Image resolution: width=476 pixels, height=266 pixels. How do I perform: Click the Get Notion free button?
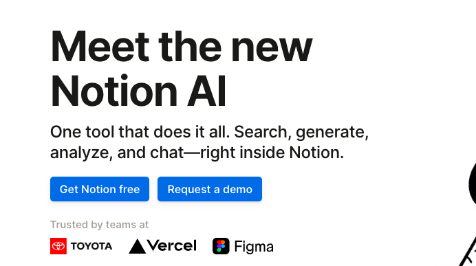click(x=100, y=189)
